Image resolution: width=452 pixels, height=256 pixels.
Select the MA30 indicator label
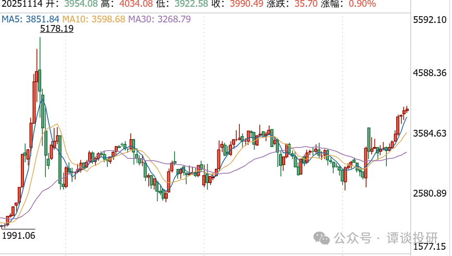pos(159,19)
